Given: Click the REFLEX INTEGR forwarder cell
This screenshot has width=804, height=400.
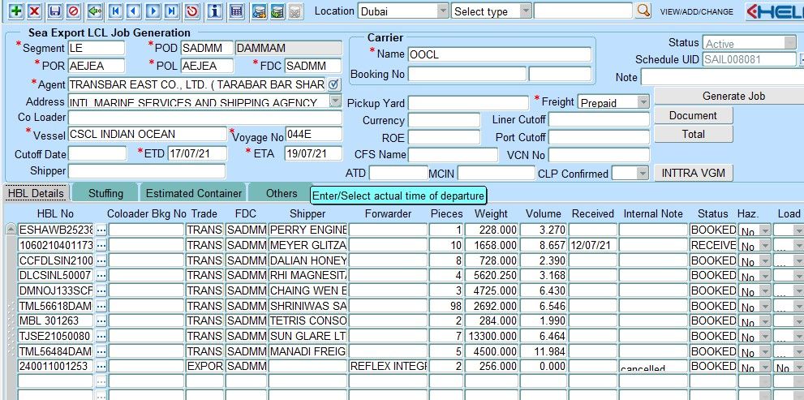Looking at the screenshot, I should 388,367.
